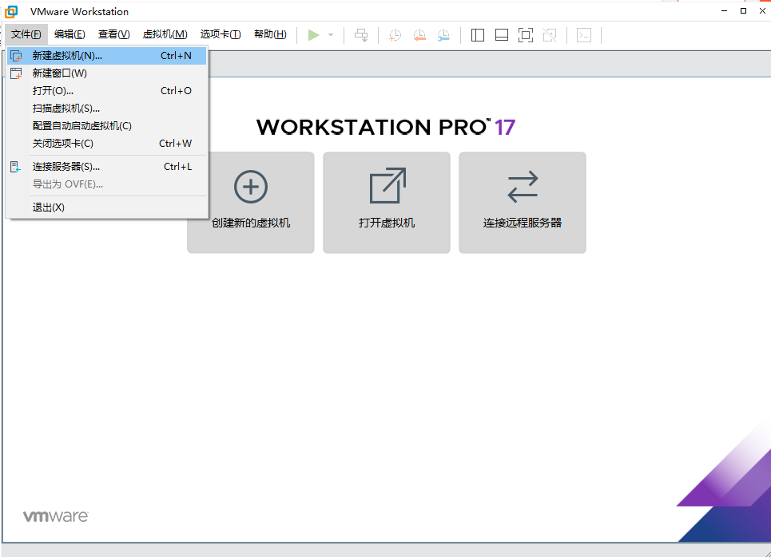Choose 新建窗口(W) in the file menu

pos(107,73)
